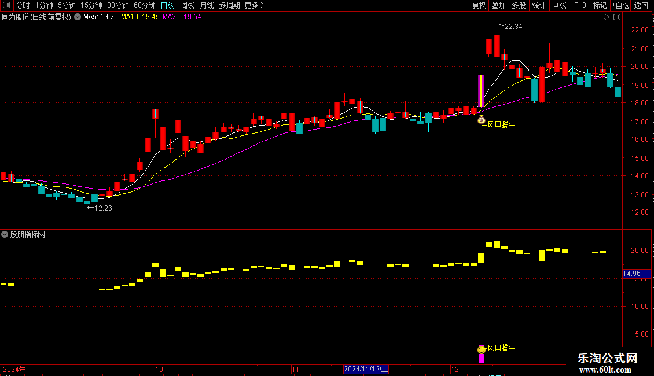Click the 股朋指标网 indicator name
Viewport: 654px width, 376px height.
(28, 235)
